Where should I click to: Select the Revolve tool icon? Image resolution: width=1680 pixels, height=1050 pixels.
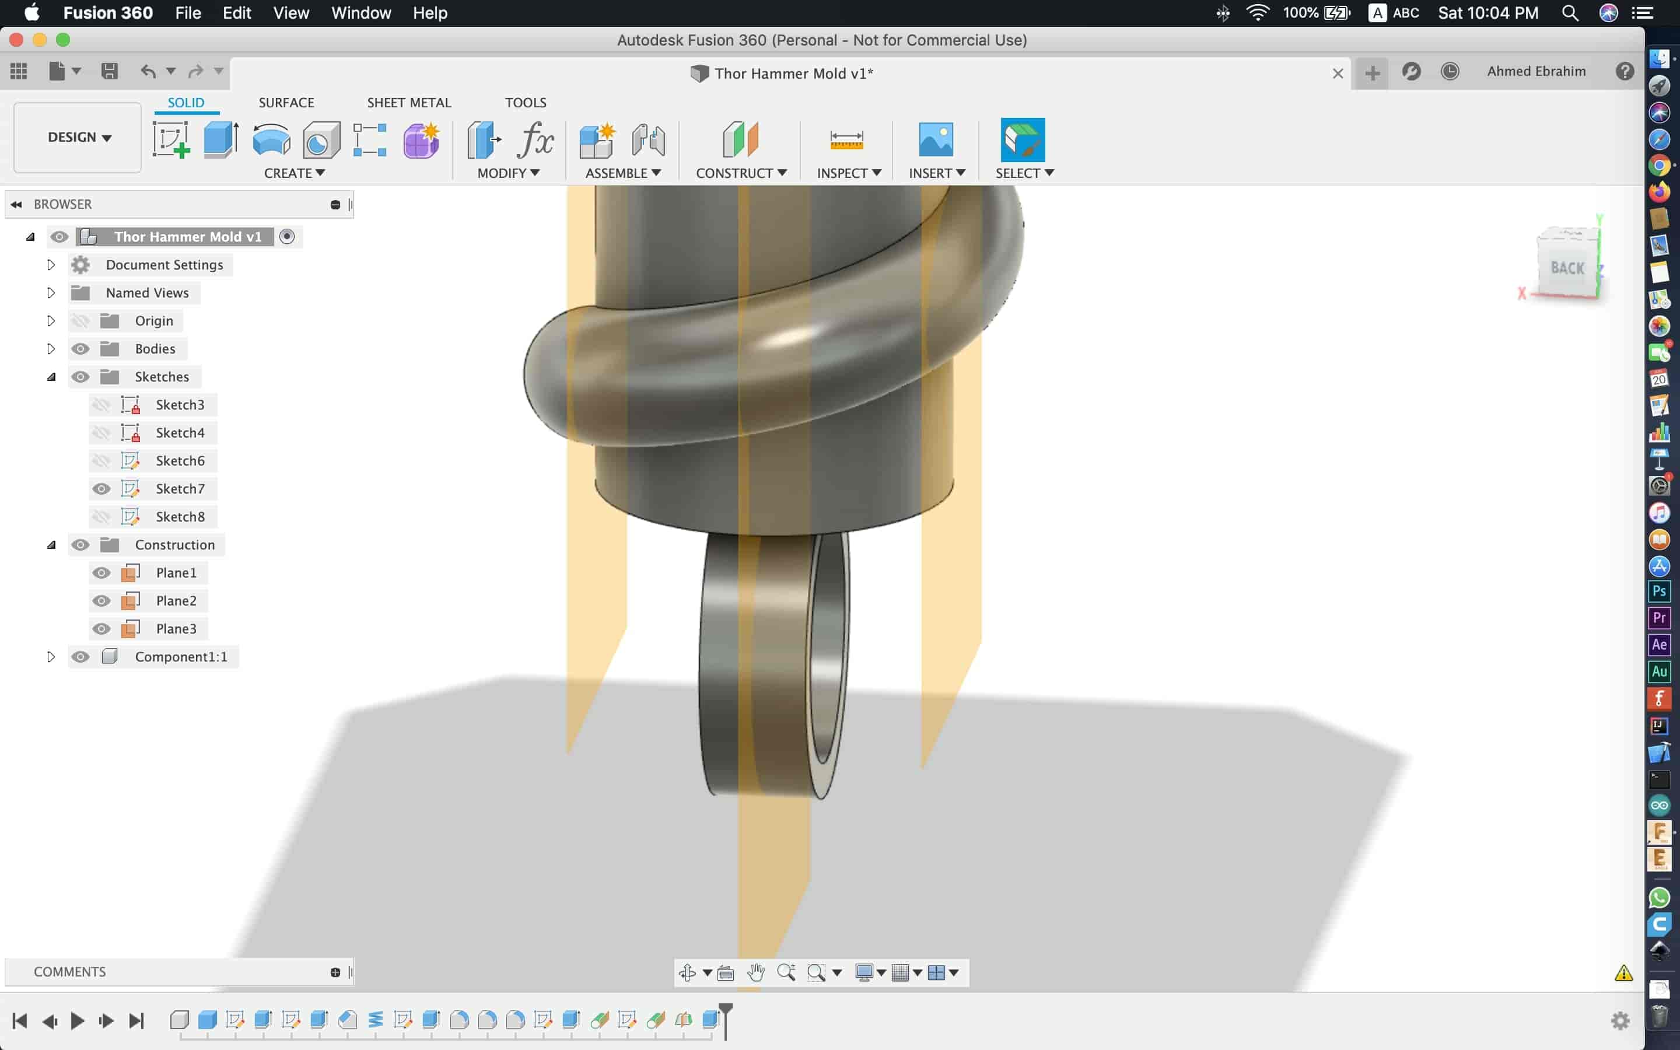coord(271,139)
